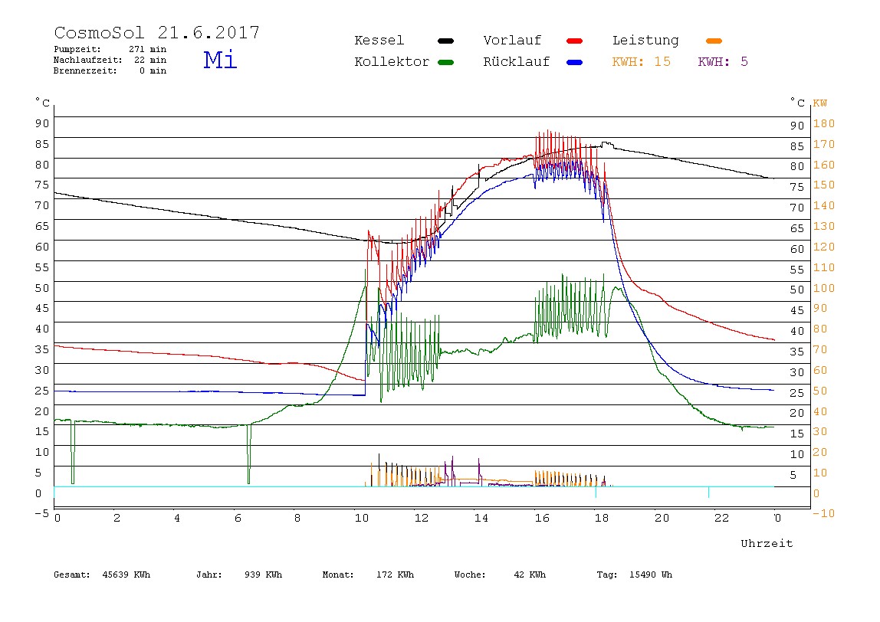Click the 'Kollektor' legend label
The image size is (880, 622).
click(392, 62)
